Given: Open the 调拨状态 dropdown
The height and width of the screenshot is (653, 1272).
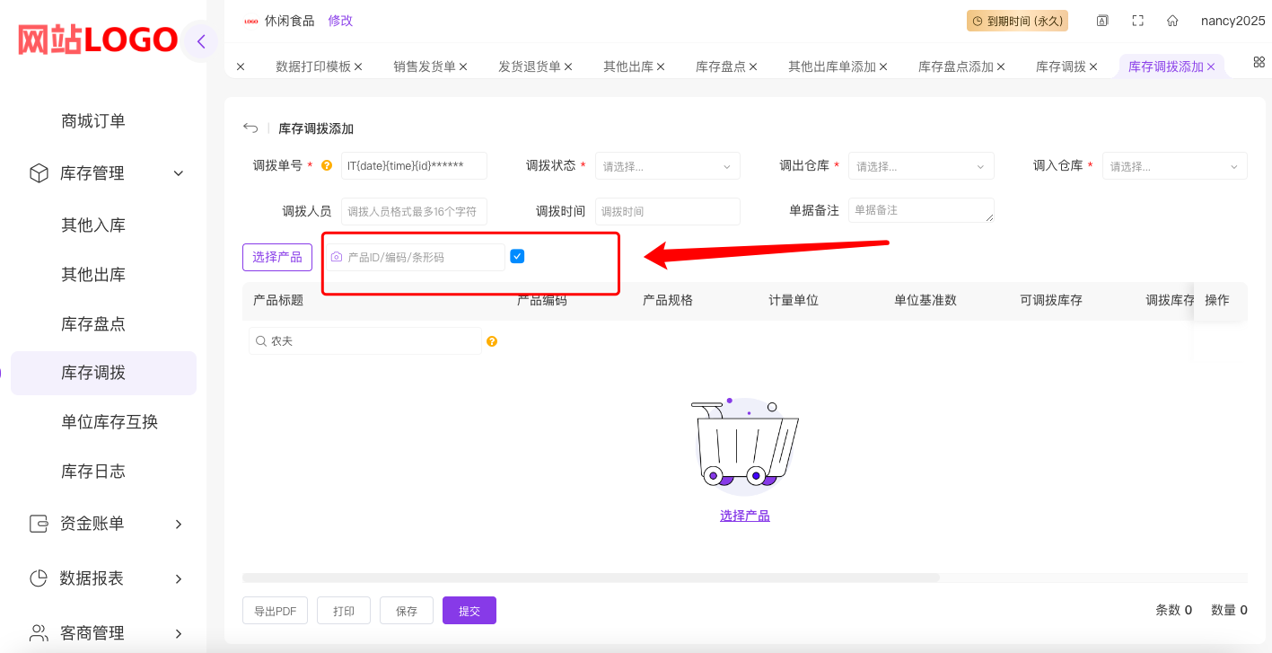Looking at the screenshot, I should (x=668, y=166).
